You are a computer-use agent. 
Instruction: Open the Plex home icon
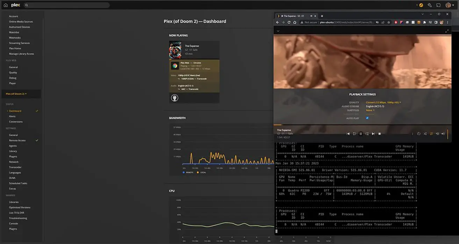[x=6, y=5]
